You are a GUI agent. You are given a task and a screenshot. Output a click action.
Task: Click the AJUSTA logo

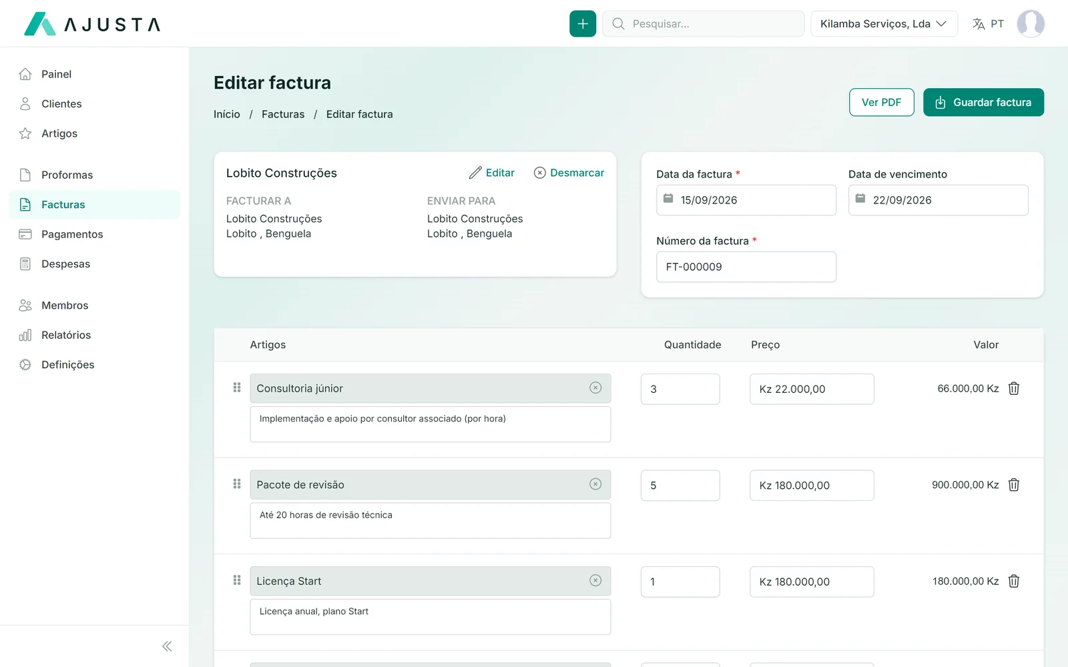(92, 24)
